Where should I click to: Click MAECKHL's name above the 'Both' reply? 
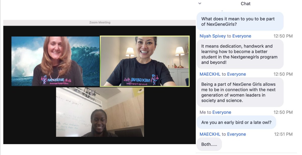tap(210, 134)
